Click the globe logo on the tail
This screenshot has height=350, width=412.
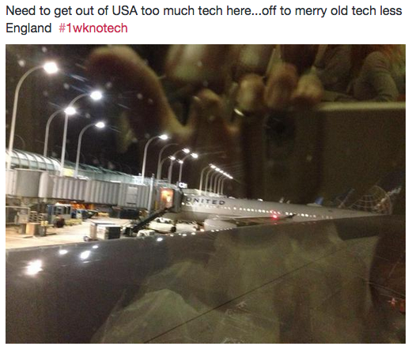pos(374,200)
